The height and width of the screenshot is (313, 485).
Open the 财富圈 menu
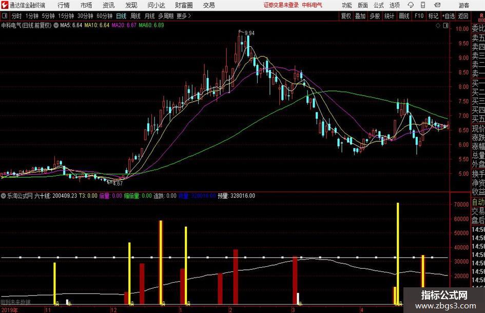[184, 5]
